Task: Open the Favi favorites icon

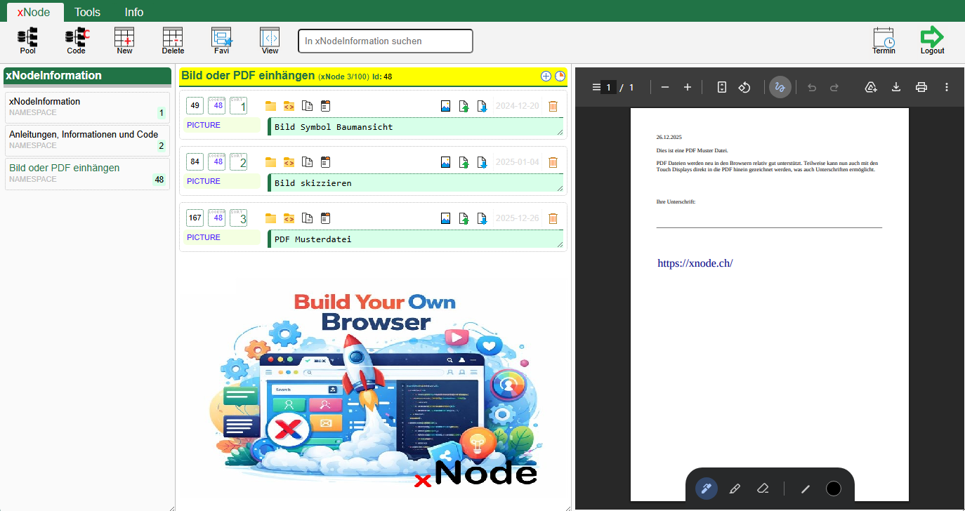Action: click(x=221, y=40)
